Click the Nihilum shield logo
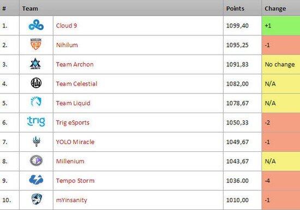Screen dimensions: 300x210 tap(36, 44)
